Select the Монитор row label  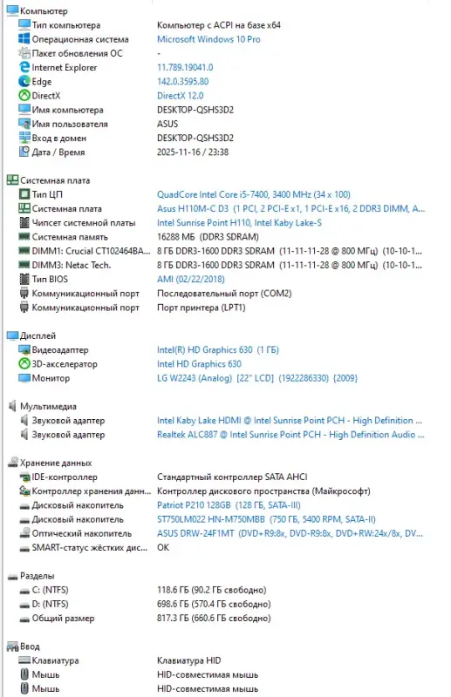pos(51,378)
